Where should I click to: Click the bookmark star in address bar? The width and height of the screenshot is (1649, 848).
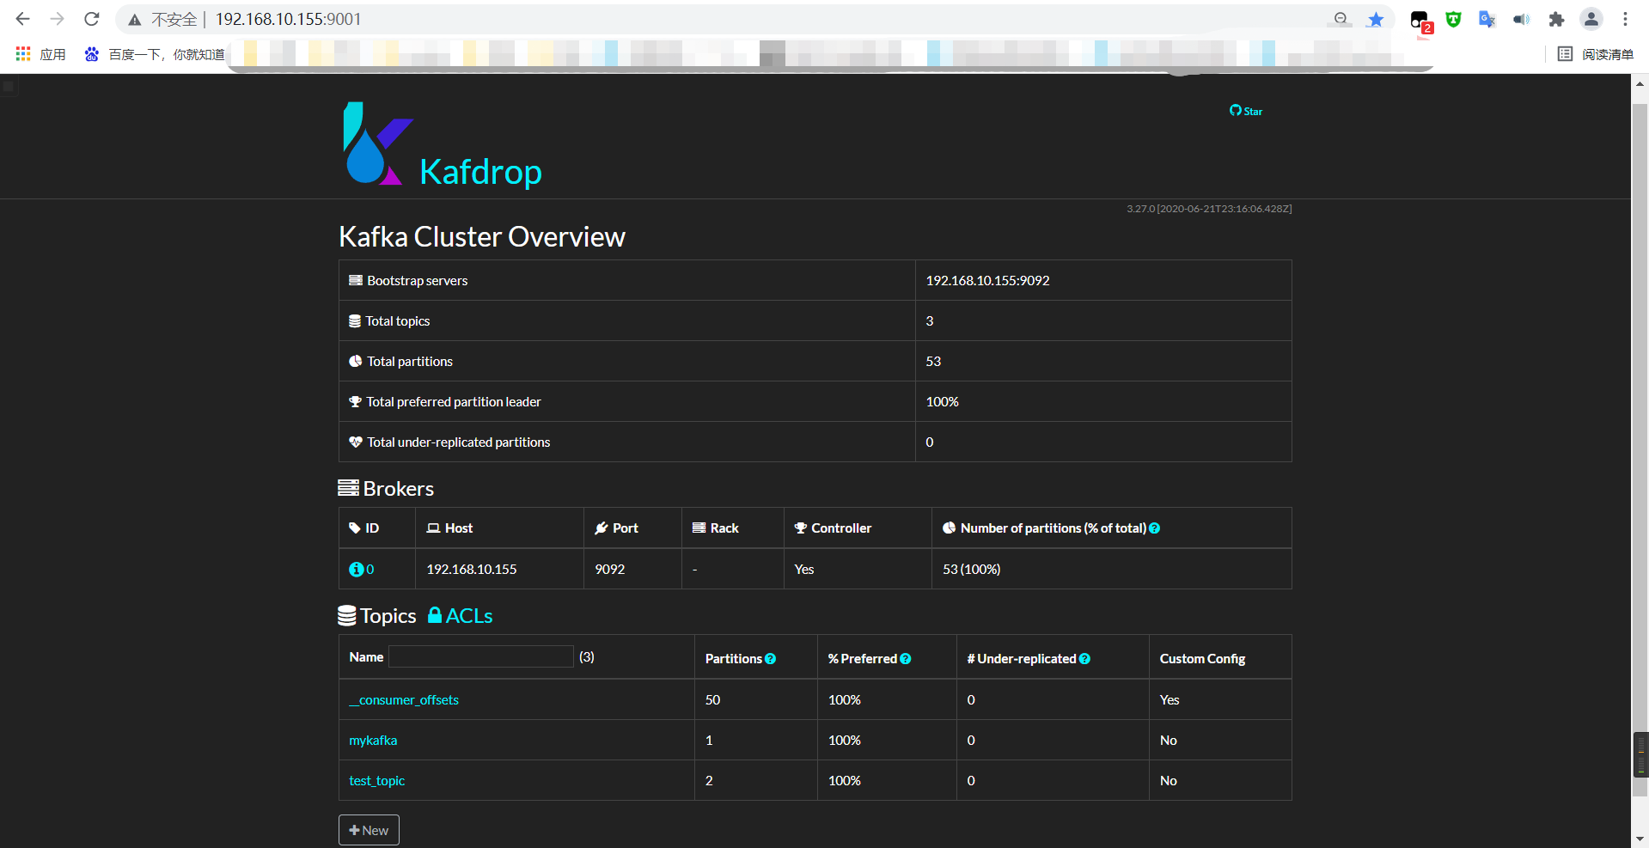[x=1375, y=19]
